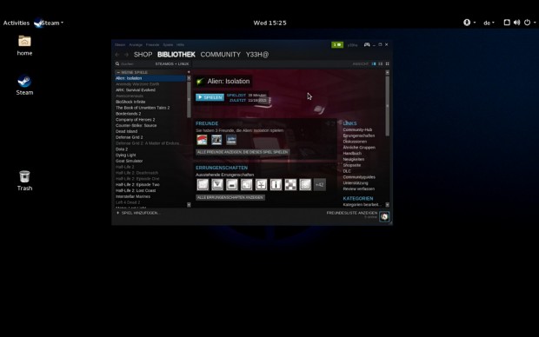Image resolution: width=539 pixels, height=337 pixels.
Task: Click the search magnifier icon in library
Action: (x=117, y=64)
